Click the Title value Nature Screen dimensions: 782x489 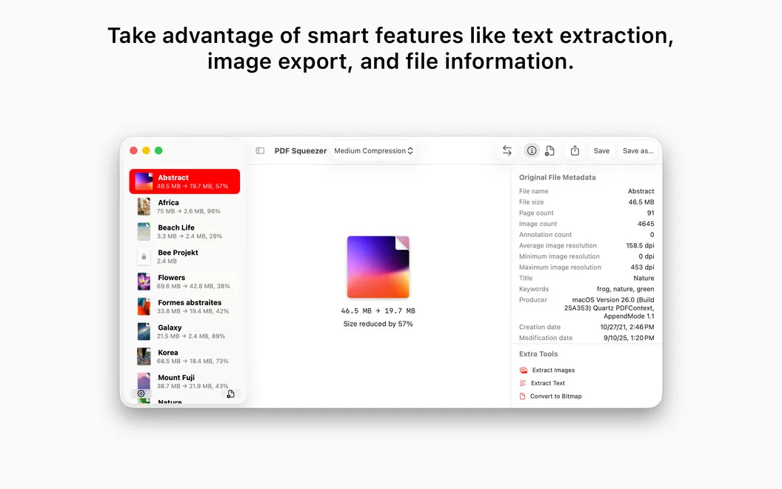644,279
